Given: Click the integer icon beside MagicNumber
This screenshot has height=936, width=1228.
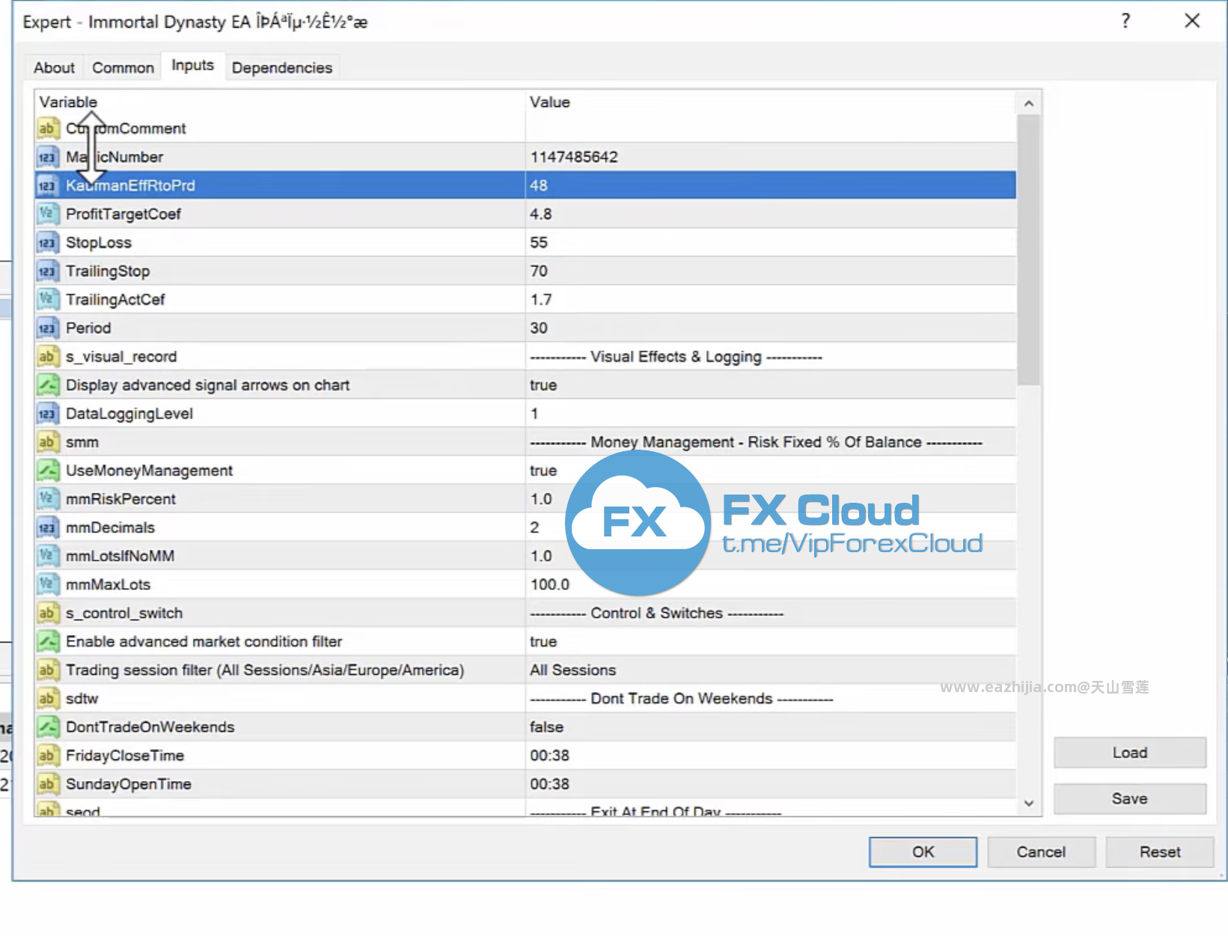Looking at the screenshot, I should coord(47,157).
